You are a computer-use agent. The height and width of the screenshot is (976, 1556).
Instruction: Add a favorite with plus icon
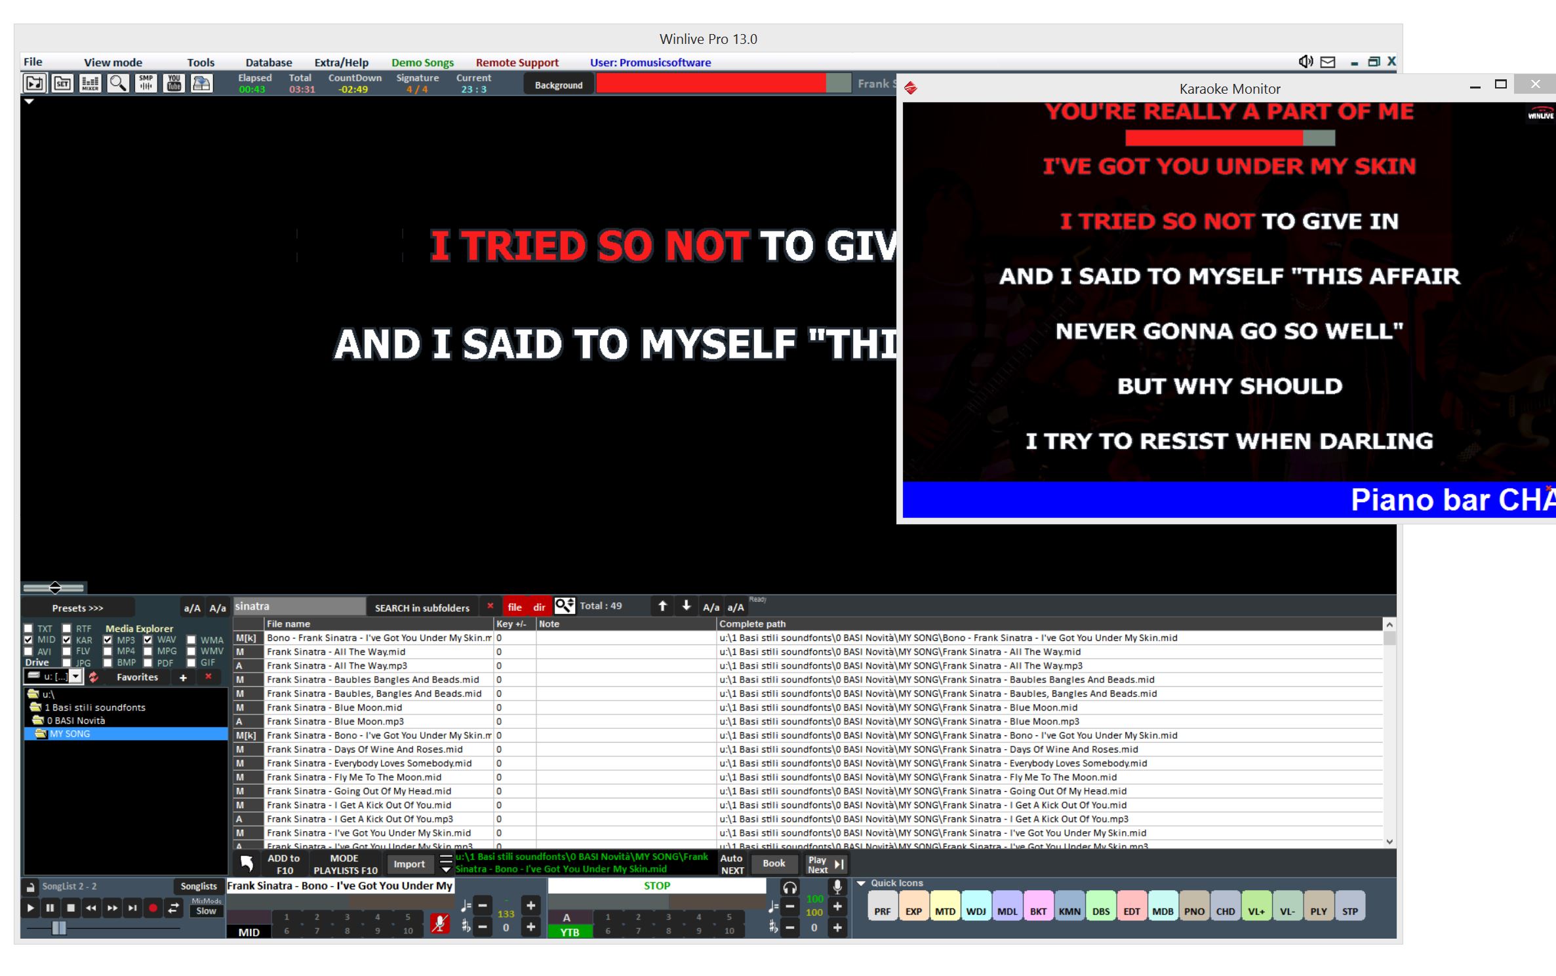tap(183, 678)
